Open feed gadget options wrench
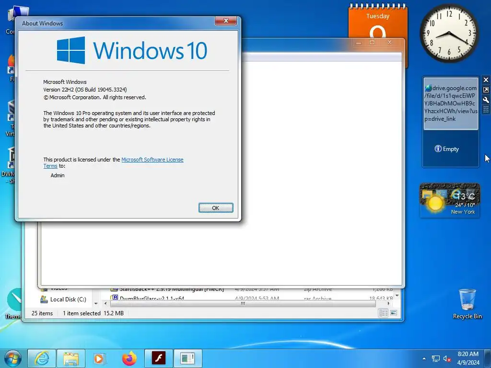The height and width of the screenshot is (368, 491). pos(486,100)
